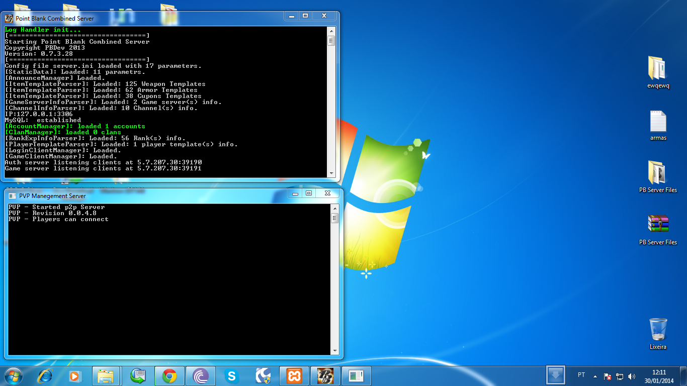This screenshot has height=386, width=687.
Task: Open Internet Explorer from the taskbar
Action: pyautogui.click(x=44, y=375)
